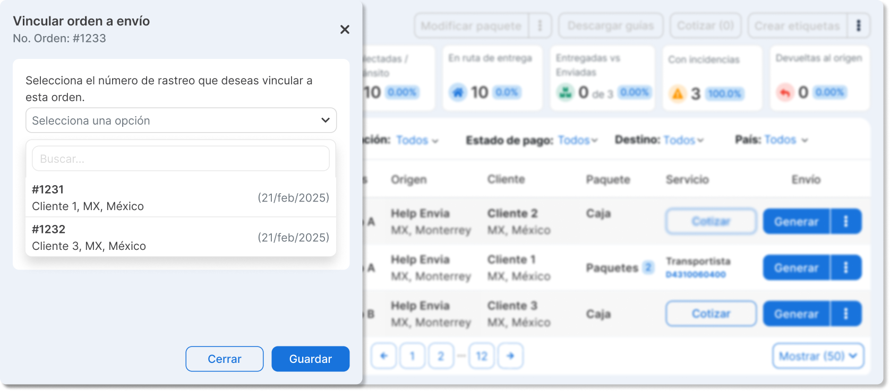Image resolution: width=890 pixels, height=391 pixels.
Task: Click the En ruta de entrega house icon
Action: tap(458, 92)
